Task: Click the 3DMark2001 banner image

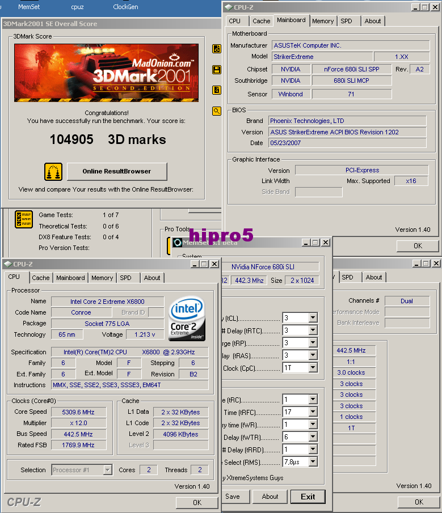Action: [107, 73]
